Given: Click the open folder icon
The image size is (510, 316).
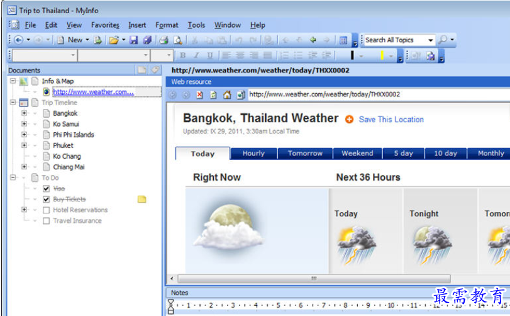Looking at the screenshot, I should [114, 40].
